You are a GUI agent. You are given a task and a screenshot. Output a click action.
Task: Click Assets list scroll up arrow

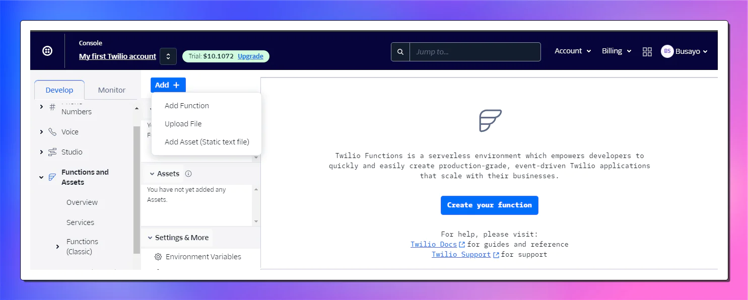256,190
